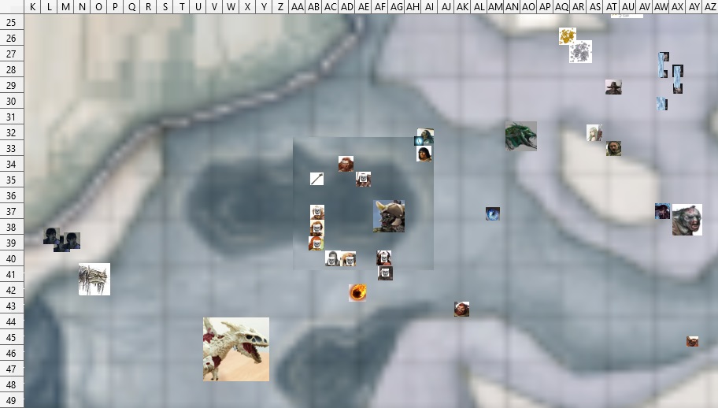The width and height of the screenshot is (718, 408).
Task: Click row header 37
Action: (x=12, y=211)
